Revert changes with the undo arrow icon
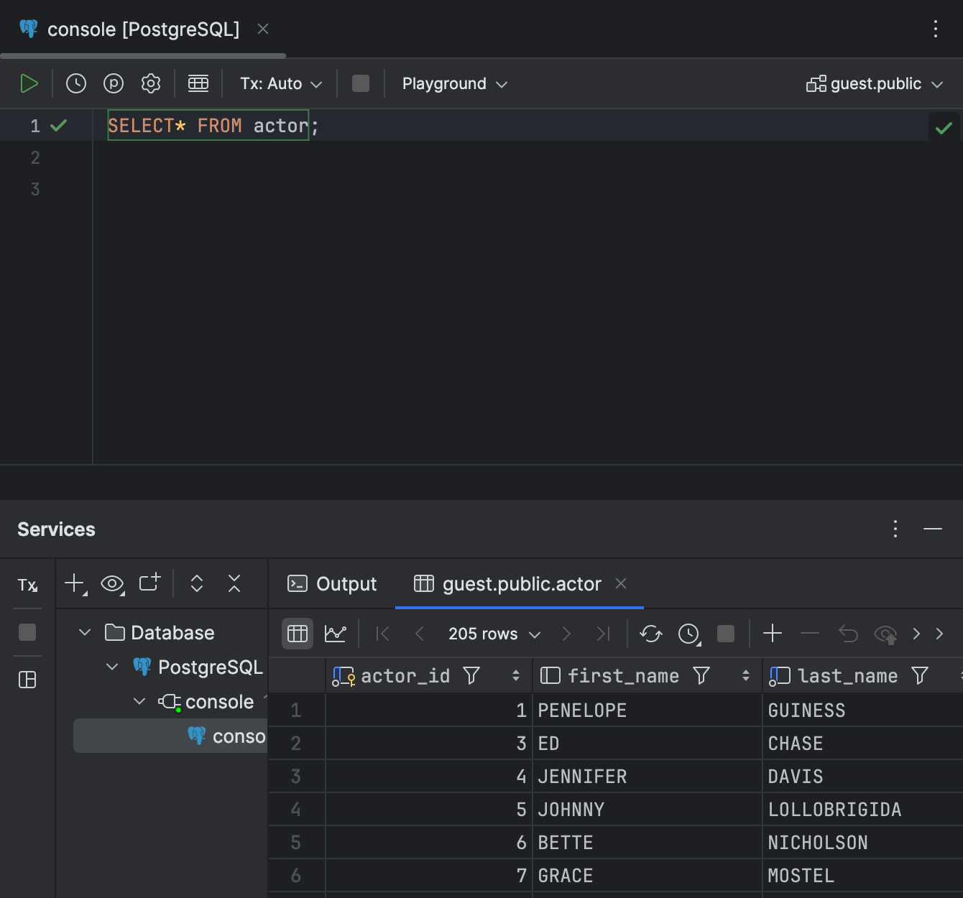963x898 pixels. pos(848,634)
